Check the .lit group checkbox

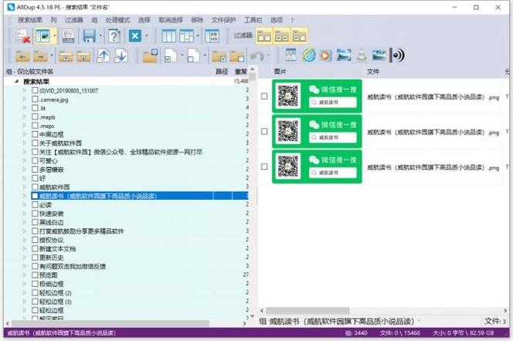pyautogui.click(x=35, y=108)
